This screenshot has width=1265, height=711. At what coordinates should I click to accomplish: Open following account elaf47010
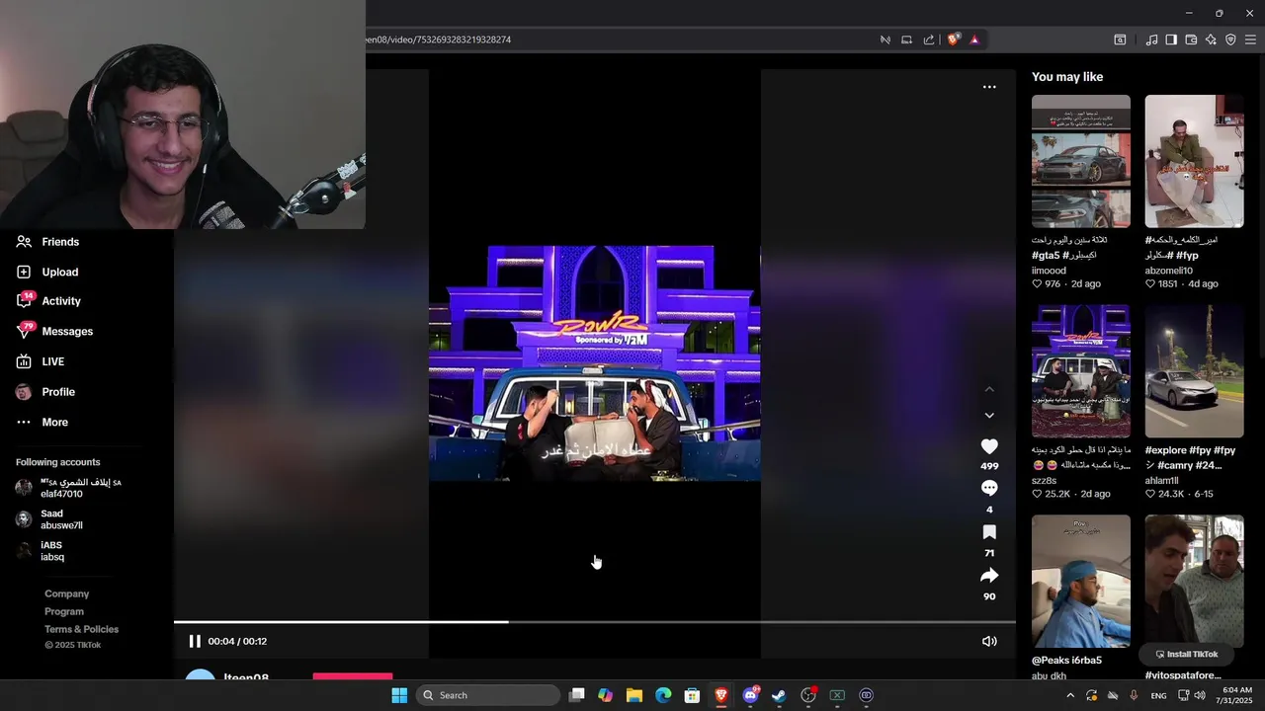tap(69, 488)
